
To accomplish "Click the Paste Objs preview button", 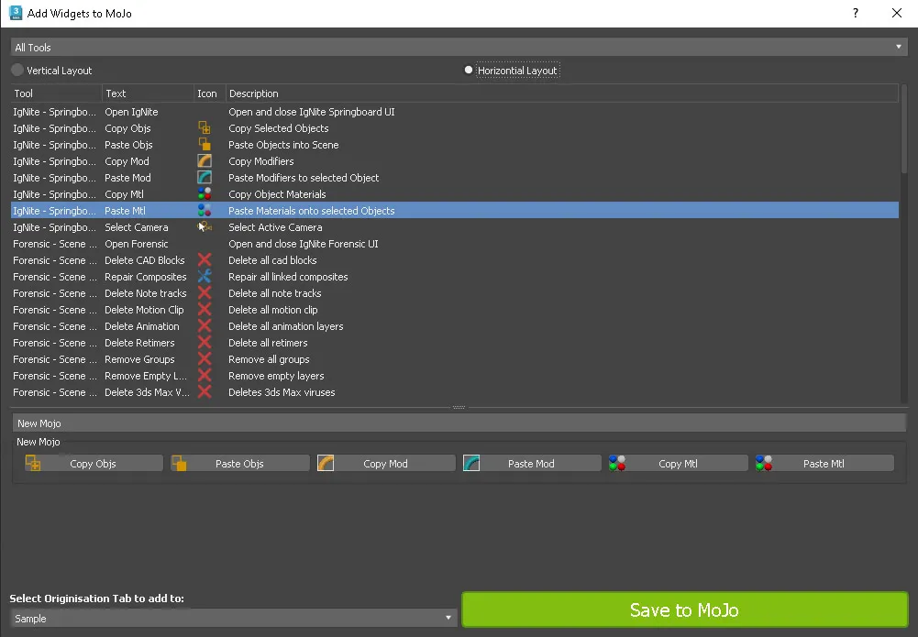I will (239, 463).
